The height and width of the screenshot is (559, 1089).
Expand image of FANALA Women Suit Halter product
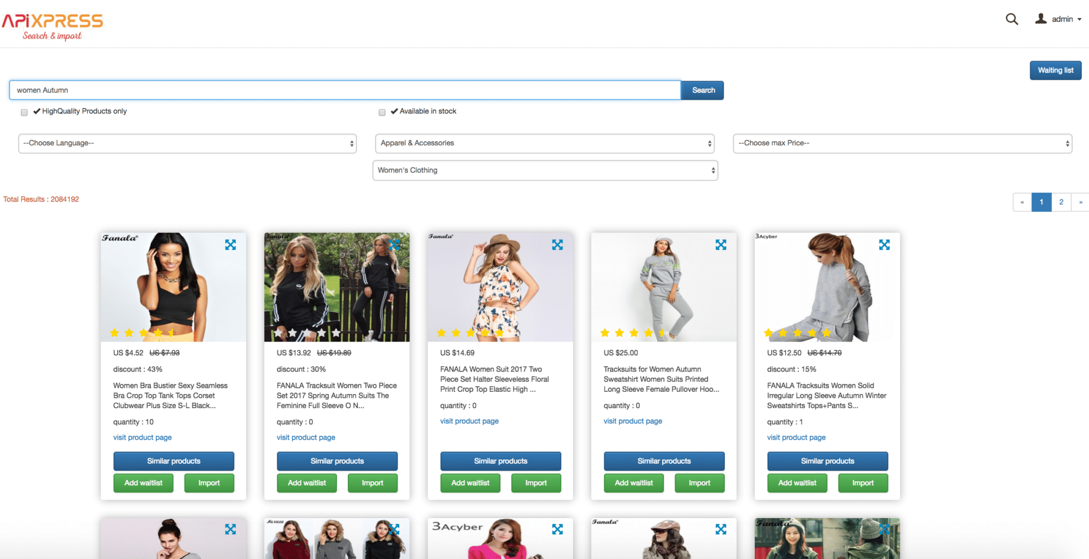(557, 245)
